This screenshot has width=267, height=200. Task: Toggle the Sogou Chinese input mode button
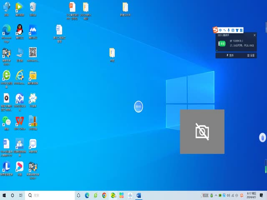[220, 30]
